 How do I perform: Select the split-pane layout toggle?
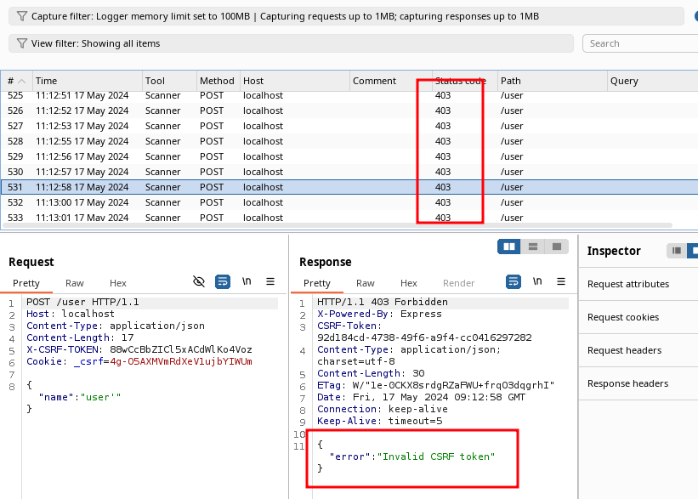pyautogui.click(x=508, y=246)
